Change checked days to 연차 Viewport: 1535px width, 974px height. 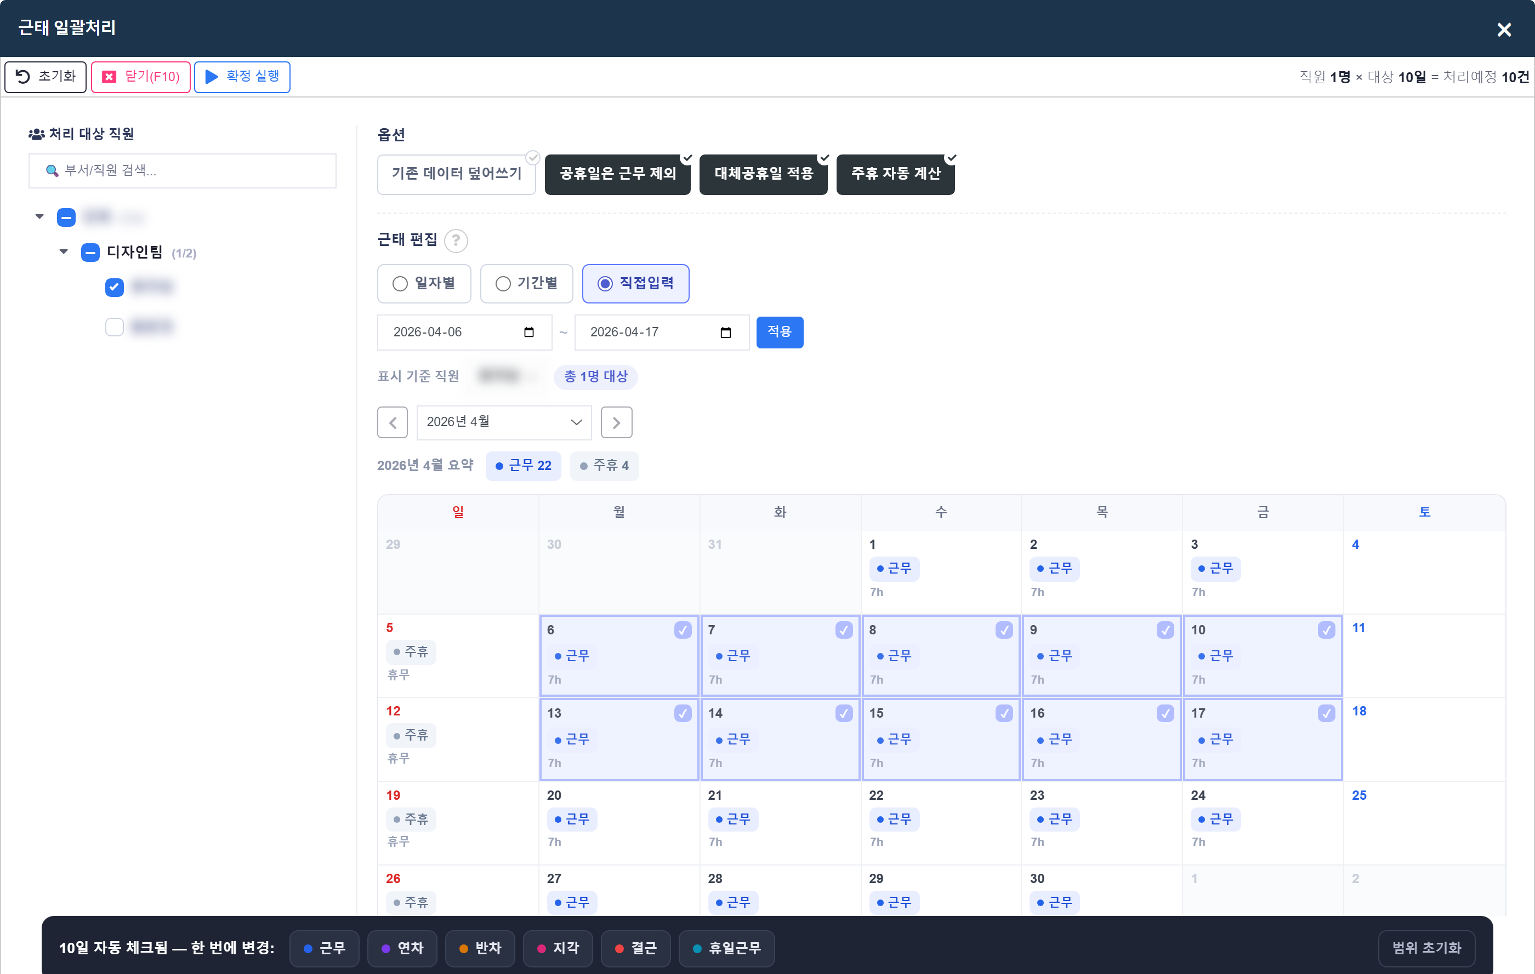coord(402,948)
